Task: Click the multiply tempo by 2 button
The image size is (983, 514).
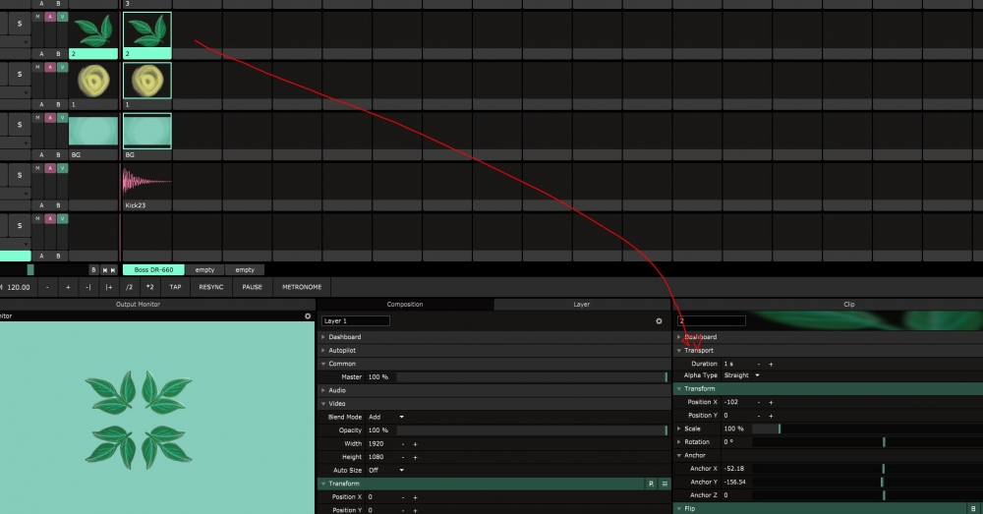Action: pos(149,287)
